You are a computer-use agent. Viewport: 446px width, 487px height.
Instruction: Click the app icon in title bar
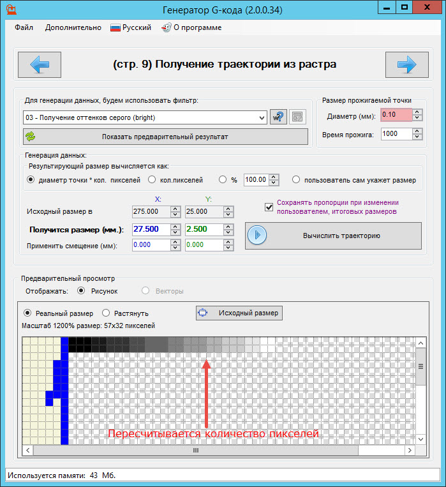11,10
